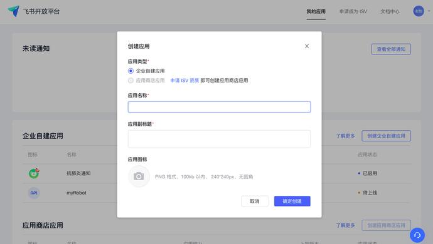Open the user avatar menu

click(x=419, y=11)
